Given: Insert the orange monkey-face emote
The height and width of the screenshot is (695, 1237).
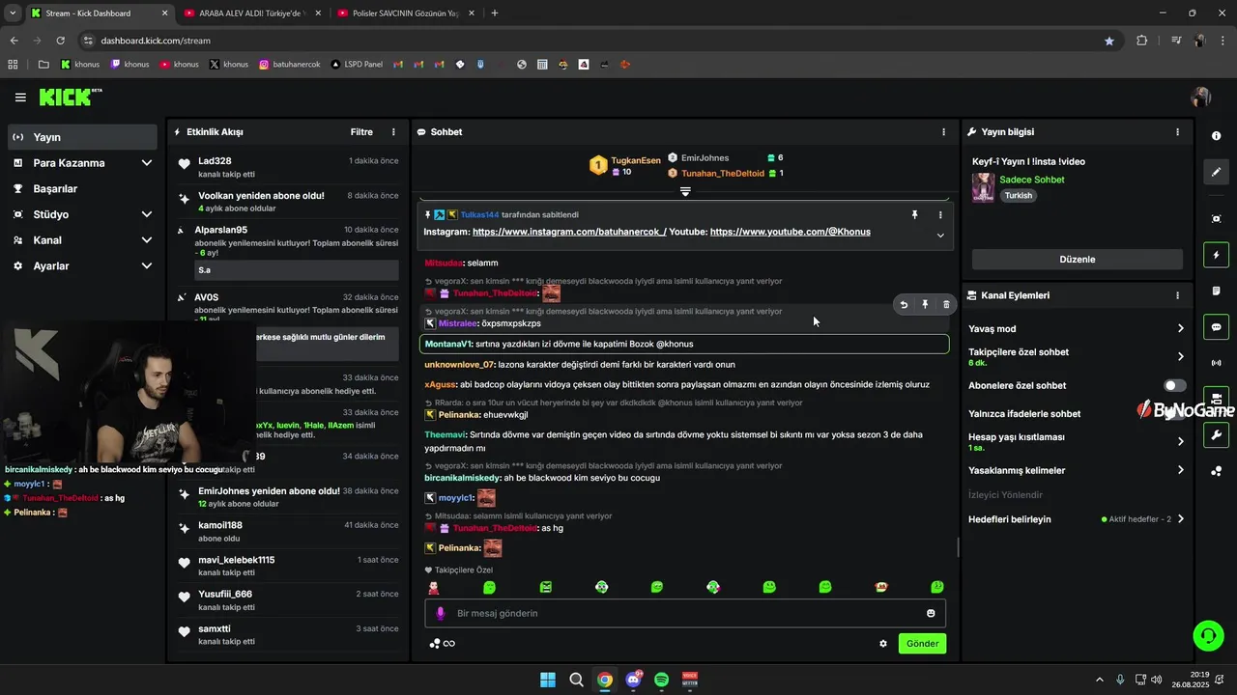Looking at the screenshot, I should tap(881, 587).
